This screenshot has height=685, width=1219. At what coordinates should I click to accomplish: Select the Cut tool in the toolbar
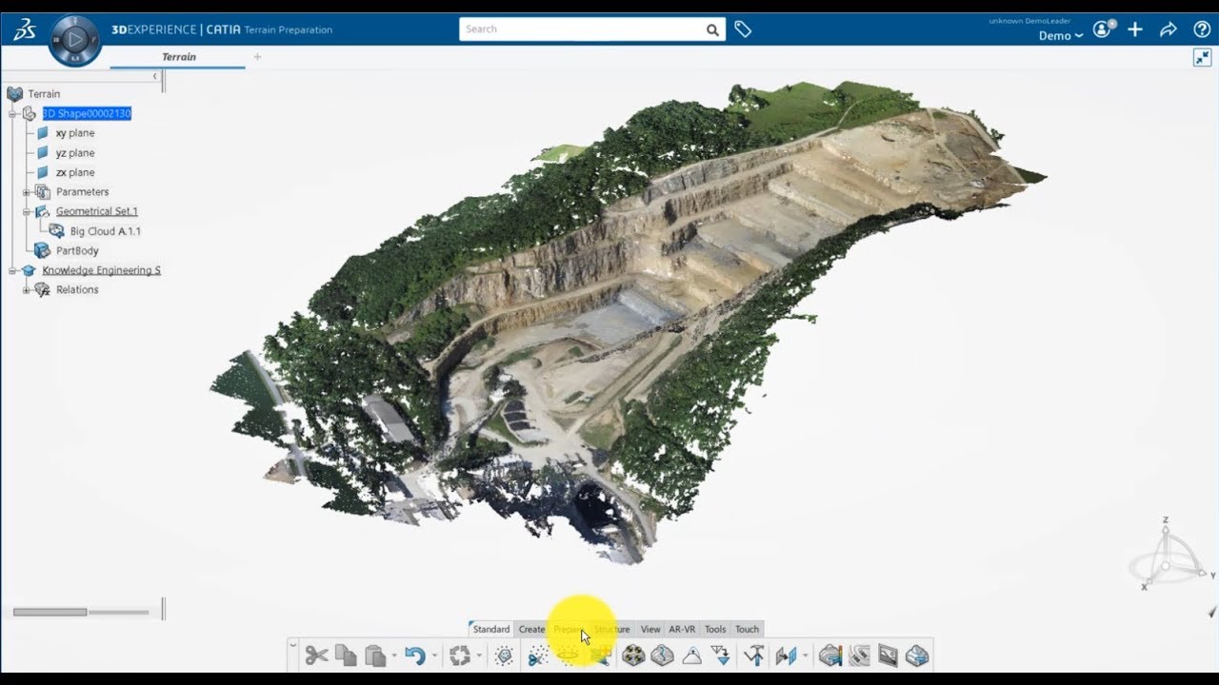[317, 656]
